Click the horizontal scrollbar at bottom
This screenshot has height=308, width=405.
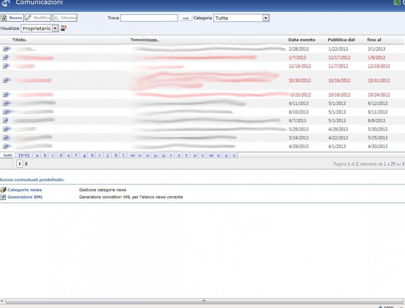click(204, 301)
